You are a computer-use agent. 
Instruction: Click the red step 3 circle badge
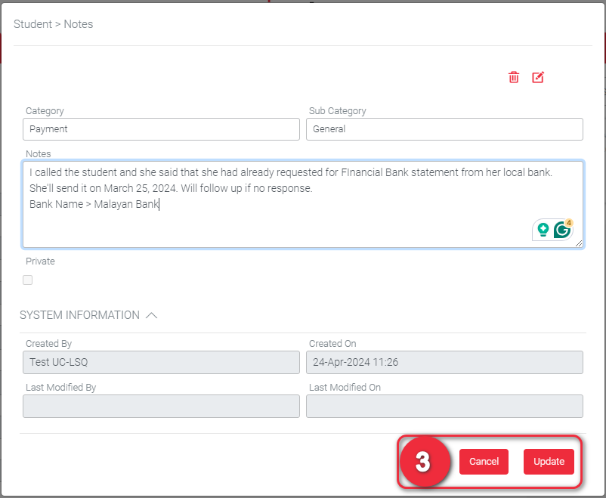[x=424, y=462]
